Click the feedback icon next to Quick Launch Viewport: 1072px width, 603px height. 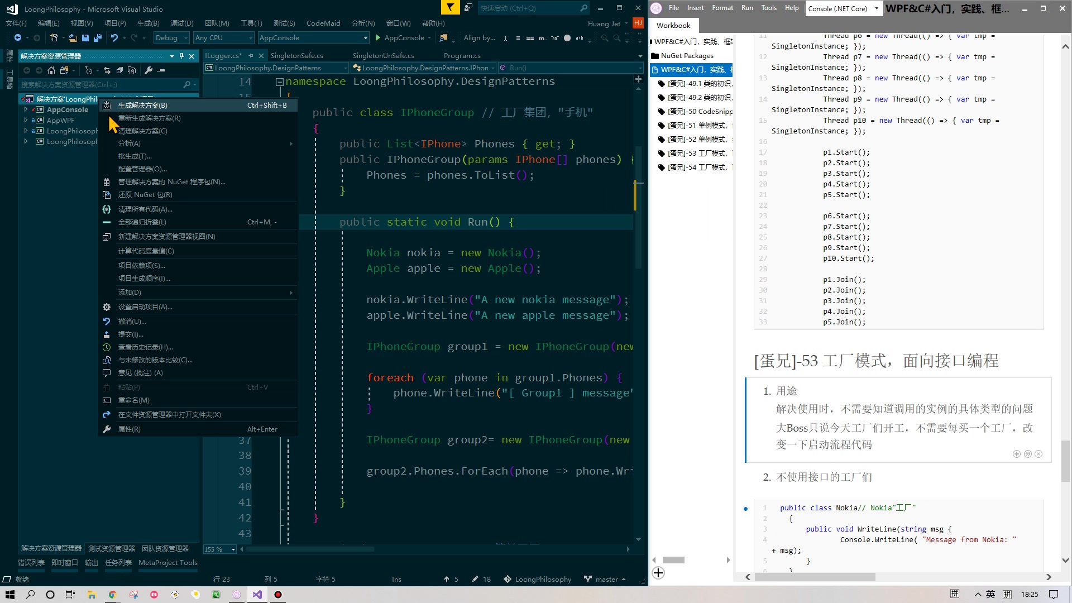[x=468, y=8]
